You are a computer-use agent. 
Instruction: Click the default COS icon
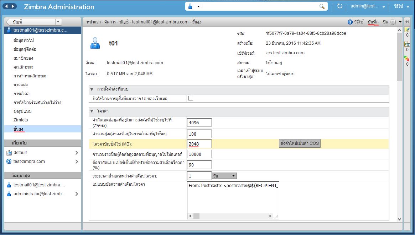click(9, 152)
